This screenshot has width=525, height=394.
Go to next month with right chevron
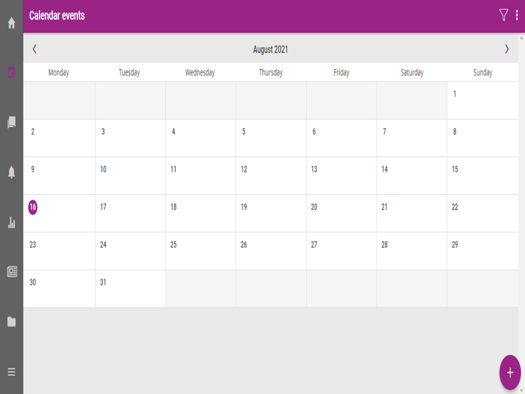click(x=507, y=49)
